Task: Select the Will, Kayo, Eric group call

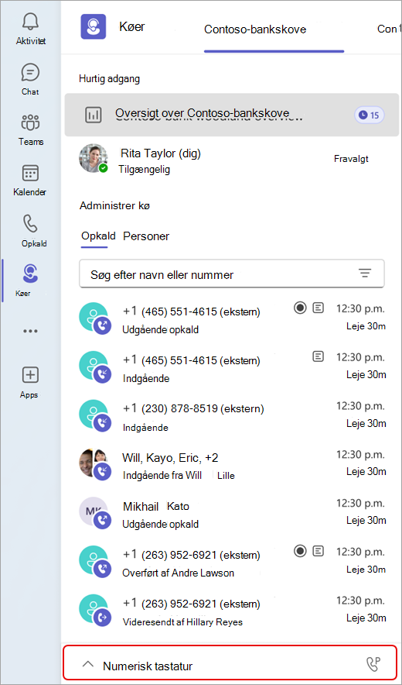Action: click(231, 465)
